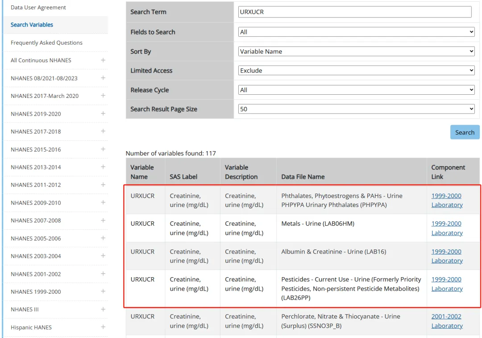Expand NHANES 2007-2008 plus icon

103,220
